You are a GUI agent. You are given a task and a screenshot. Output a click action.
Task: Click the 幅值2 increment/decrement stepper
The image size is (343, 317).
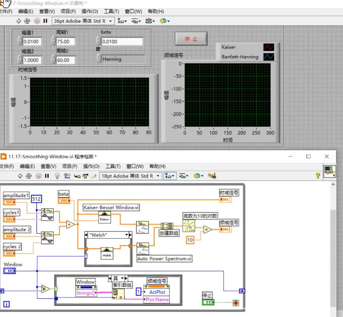tap(20, 60)
